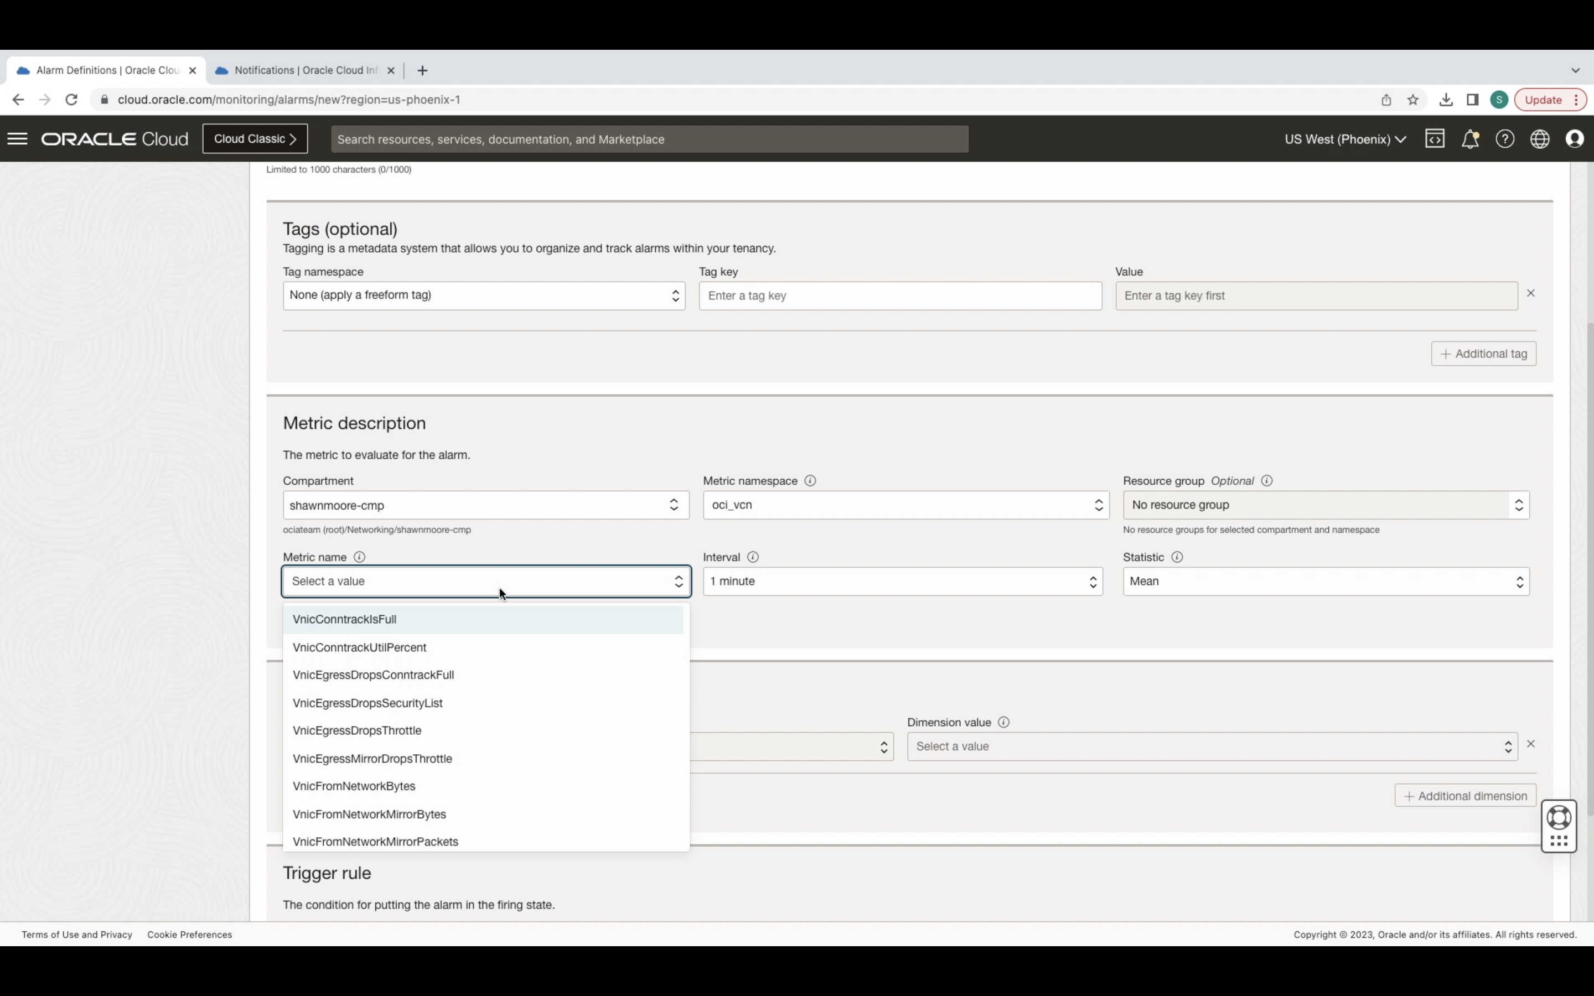Open the Statistic dropdown showing Mean
The width and height of the screenshot is (1594, 996).
1325,582
